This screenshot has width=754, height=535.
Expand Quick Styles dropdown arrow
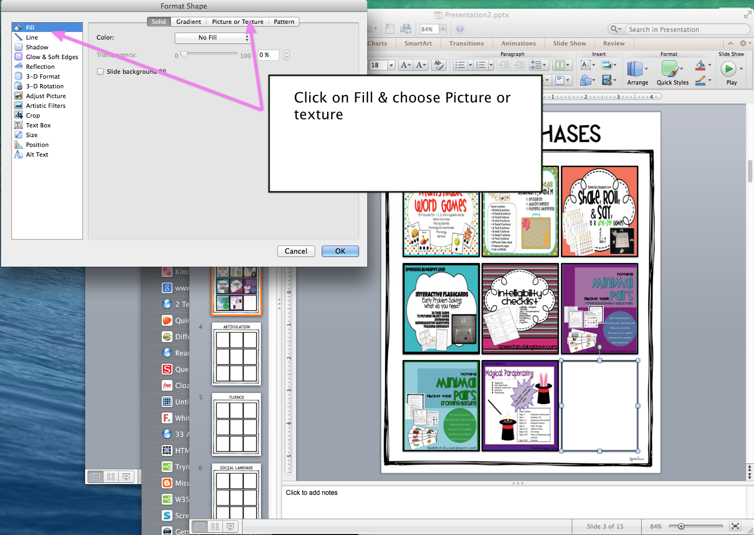(681, 69)
